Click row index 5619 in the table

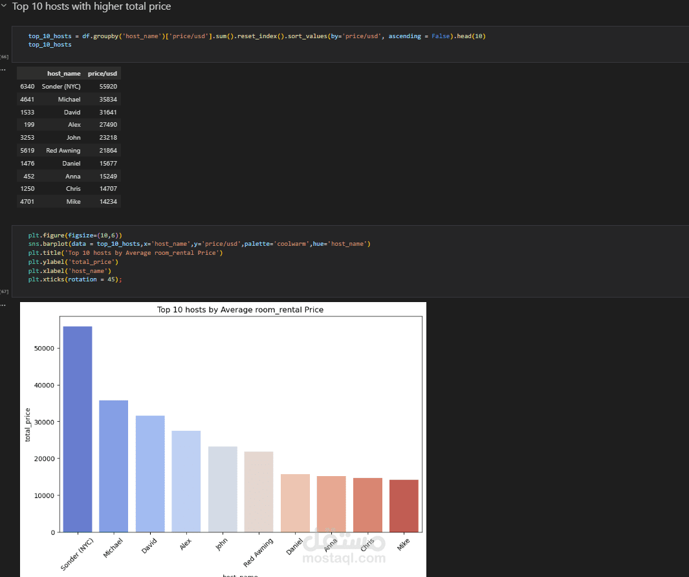tap(27, 150)
